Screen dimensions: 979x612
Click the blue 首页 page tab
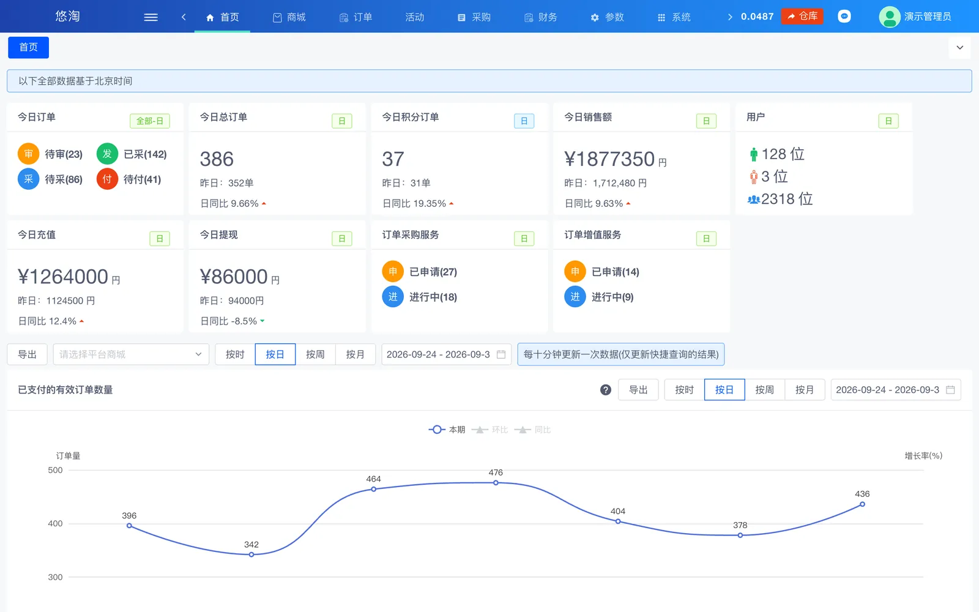[28, 48]
